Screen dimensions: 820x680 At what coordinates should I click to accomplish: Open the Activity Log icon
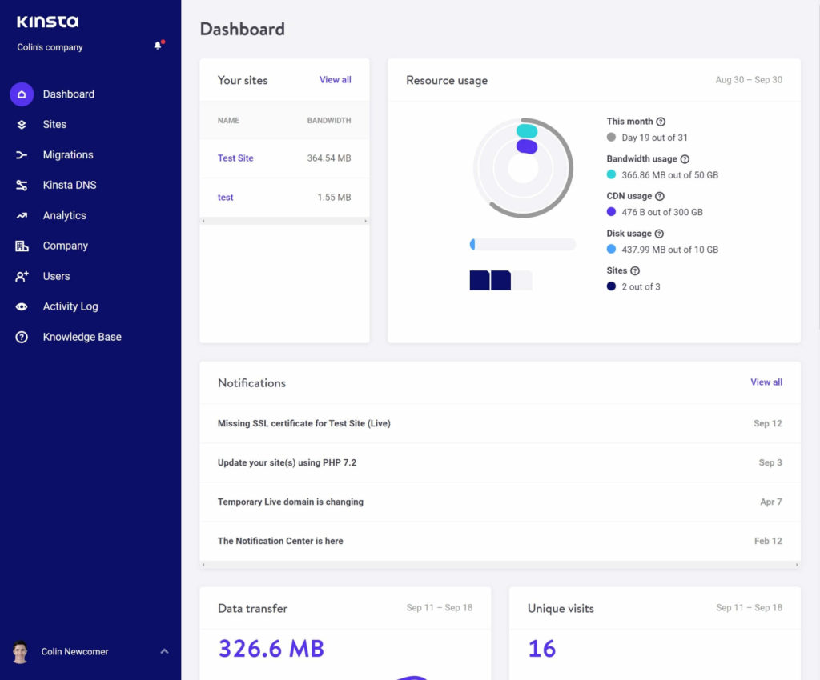tap(22, 306)
